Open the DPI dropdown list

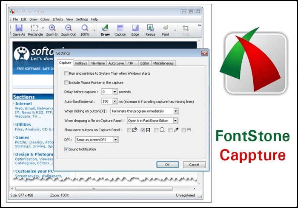(x=116, y=139)
